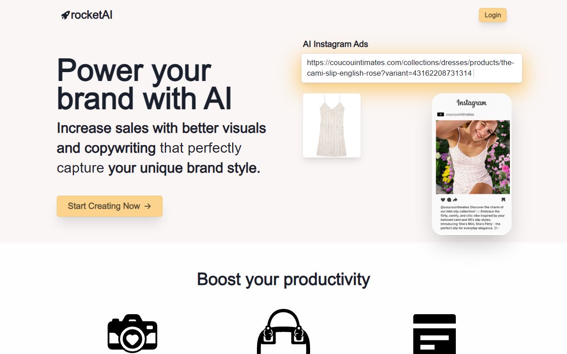Tap the bookmark save icon
Viewport: 567px width, 354px height.
pyautogui.click(x=503, y=200)
